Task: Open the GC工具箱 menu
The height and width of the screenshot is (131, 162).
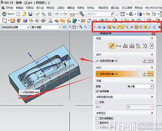Action: pyautogui.click(x=127, y=8)
